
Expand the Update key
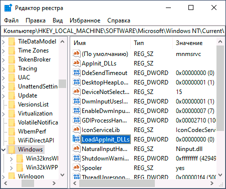click(4, 96)
